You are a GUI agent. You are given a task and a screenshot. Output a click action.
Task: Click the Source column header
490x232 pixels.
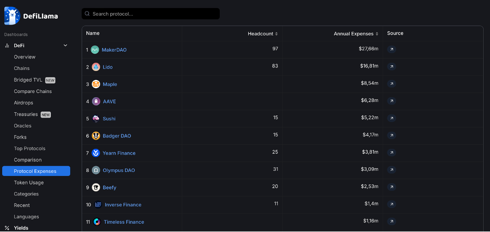pyautogui.click(x=395, y=33)
